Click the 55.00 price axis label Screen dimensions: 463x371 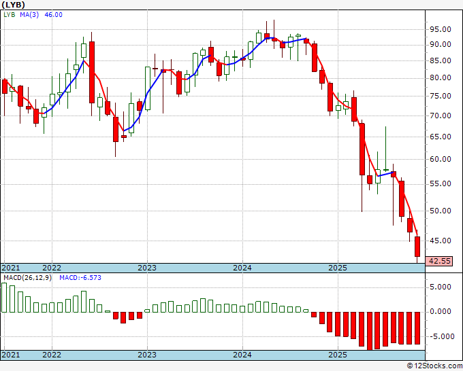[x=441, y=184]
